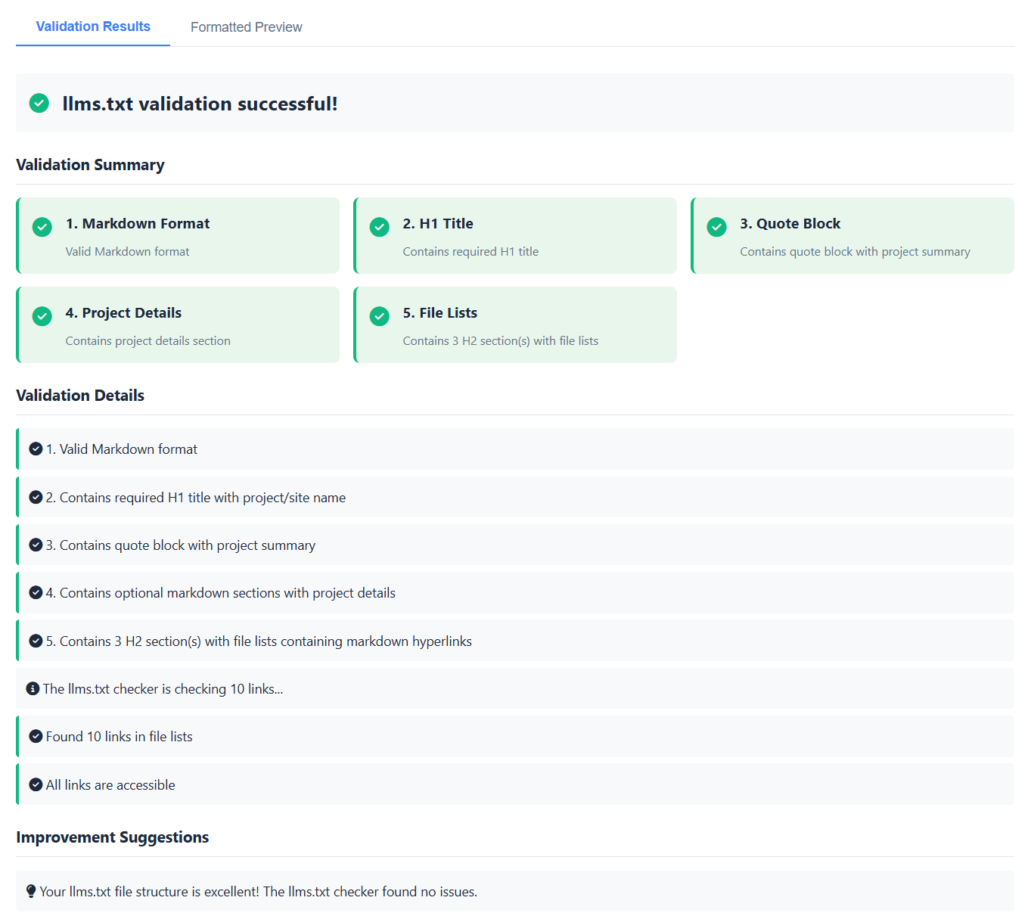Select the '4. Project Details' card title
Viewport: 1028px width, 916px height.
click(x=123, y=312)
